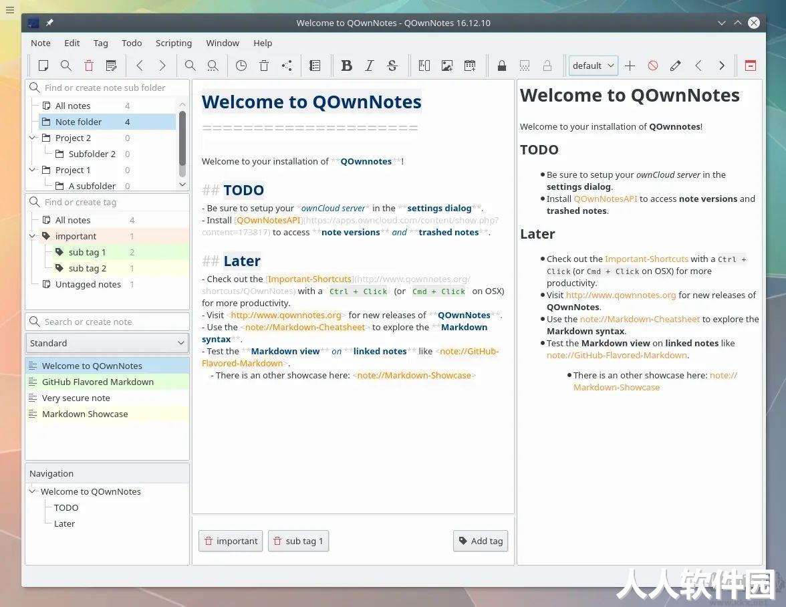This screenshot has height=607, width=786.
Task: Apply strikethrough formatting
Action: [x=392, y=66]
